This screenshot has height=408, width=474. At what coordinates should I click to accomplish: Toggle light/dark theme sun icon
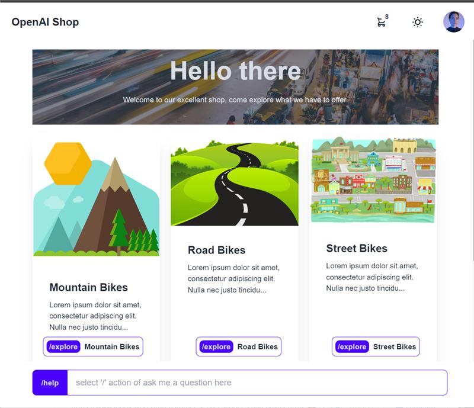pos(418,22)
